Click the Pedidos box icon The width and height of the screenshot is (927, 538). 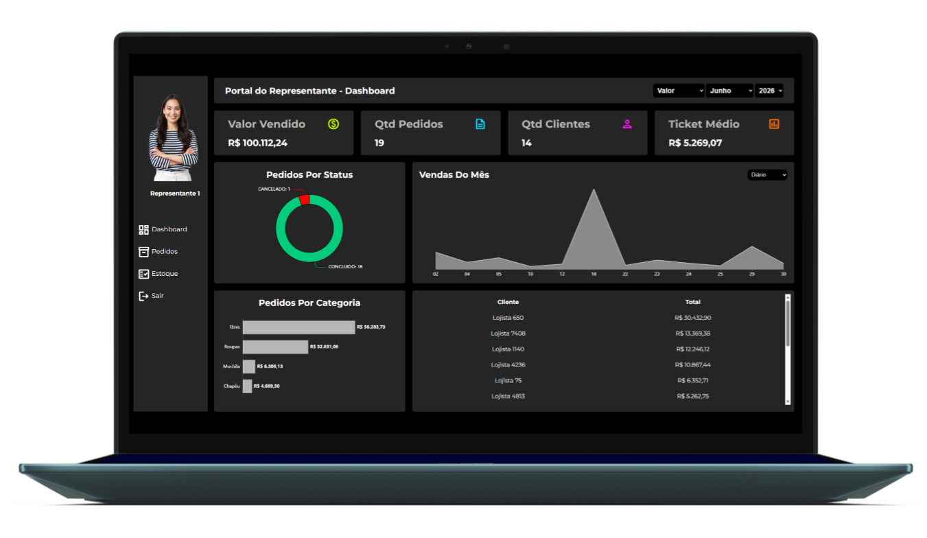click(x=143, y=252)
